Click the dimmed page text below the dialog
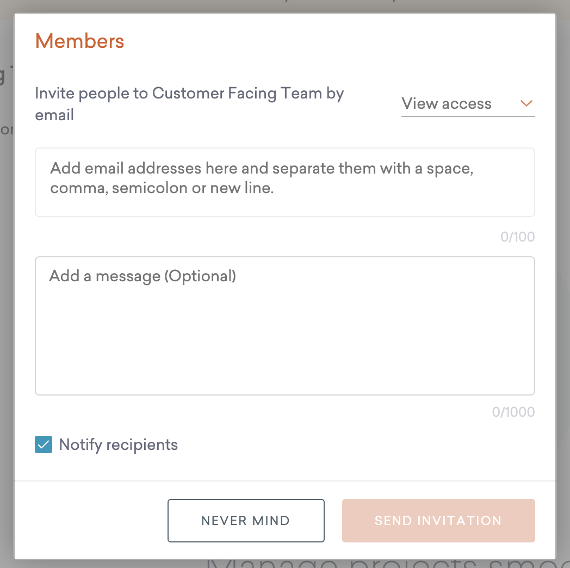The height and width of the screenshot is (568, 570). pos(381,564)
